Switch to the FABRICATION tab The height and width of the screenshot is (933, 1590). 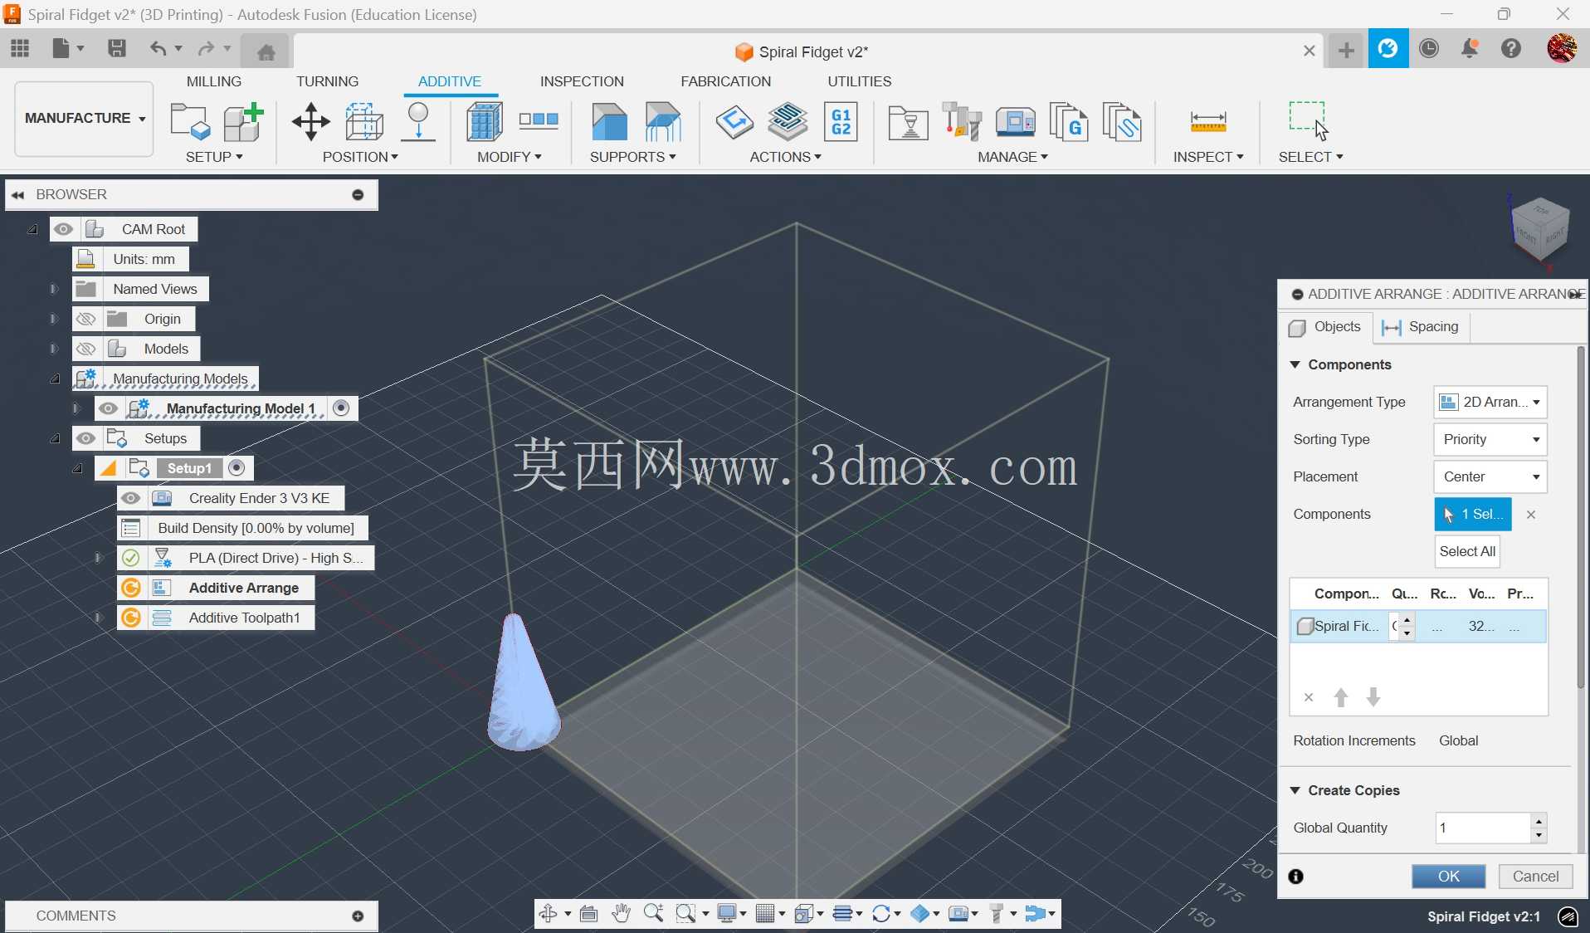726,81
